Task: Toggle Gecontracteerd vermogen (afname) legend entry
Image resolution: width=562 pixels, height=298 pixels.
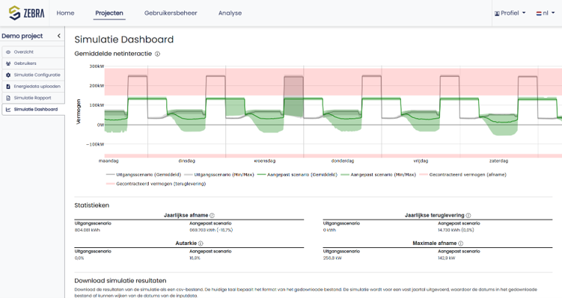Action: [462, 175]
